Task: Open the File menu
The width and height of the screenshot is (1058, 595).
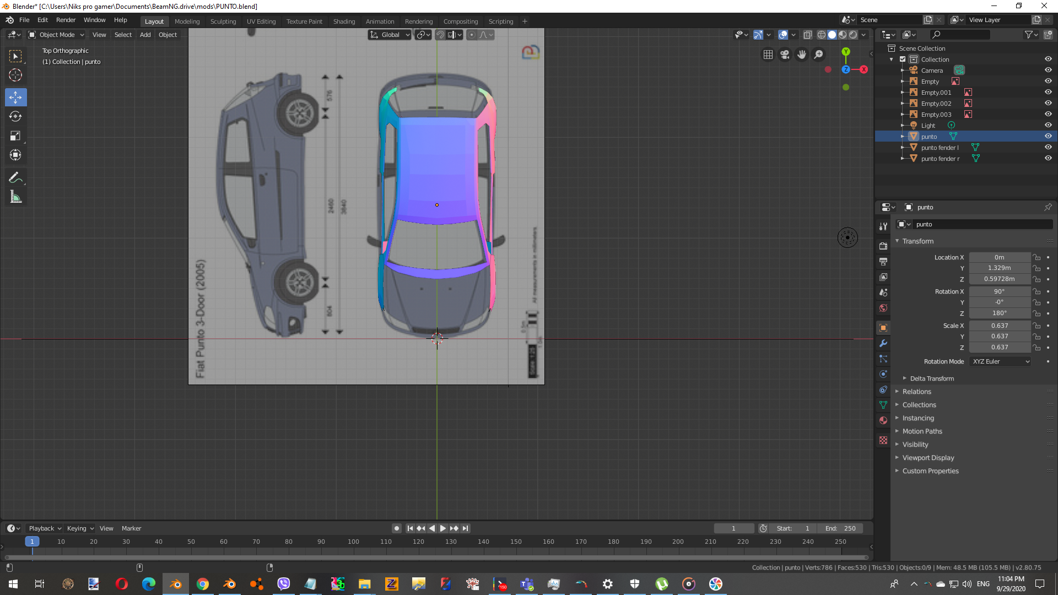Action: 24,20
